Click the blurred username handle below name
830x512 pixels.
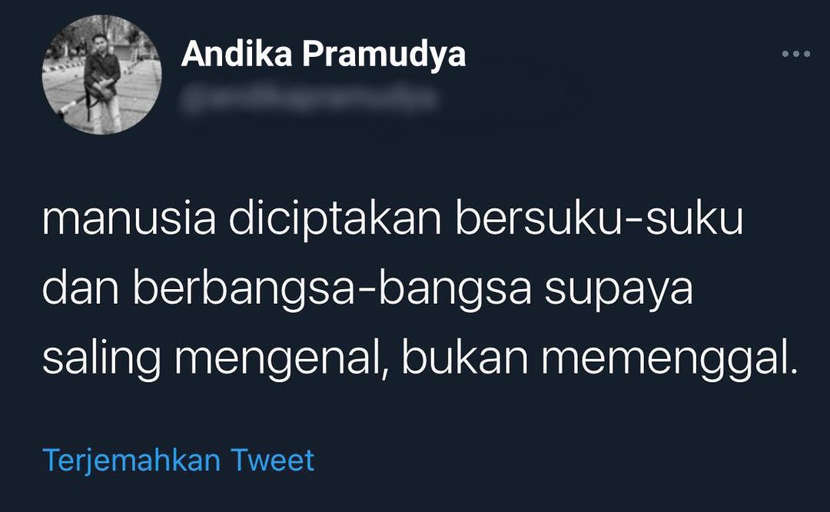pyautogui.click(x=310, y=99)
